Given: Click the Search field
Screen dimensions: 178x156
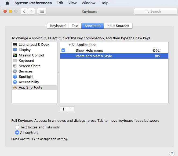Looking at the screenshot, I should [x=156, y=11].
